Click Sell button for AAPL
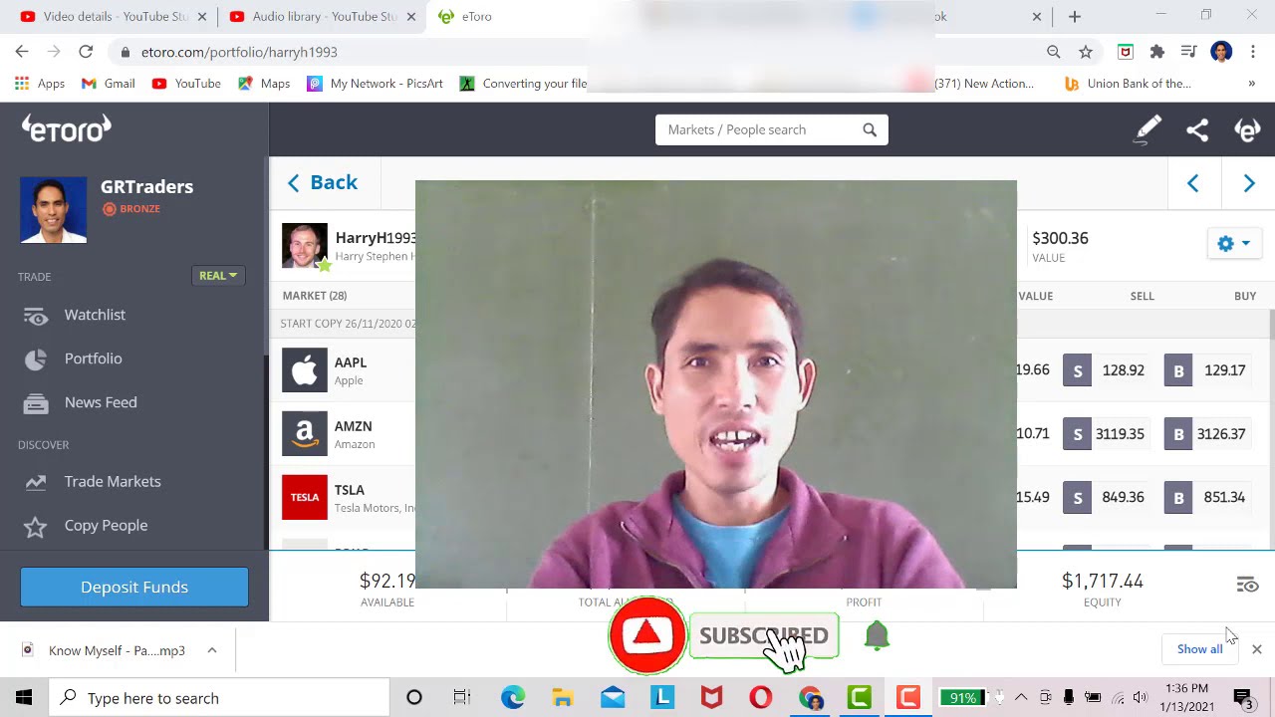Screen dimensions: 1275x717 (1077, 370)
